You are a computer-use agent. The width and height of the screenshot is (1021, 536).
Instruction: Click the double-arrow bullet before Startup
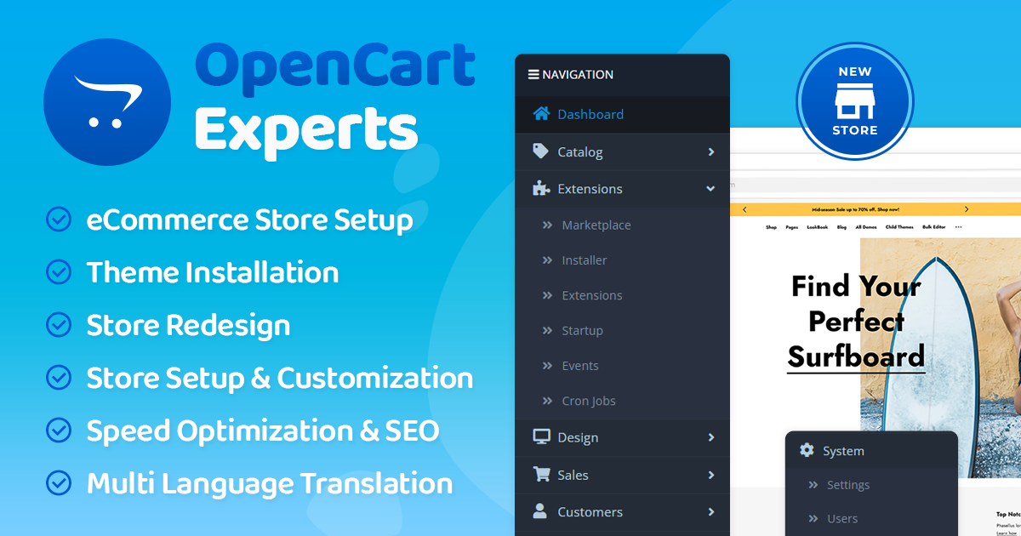click(547, 331)
